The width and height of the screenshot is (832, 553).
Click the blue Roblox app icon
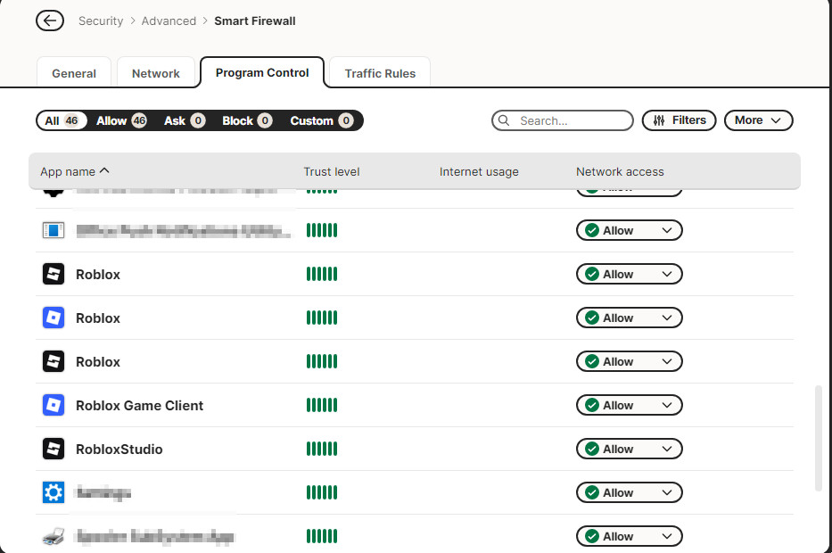point(54,318)
